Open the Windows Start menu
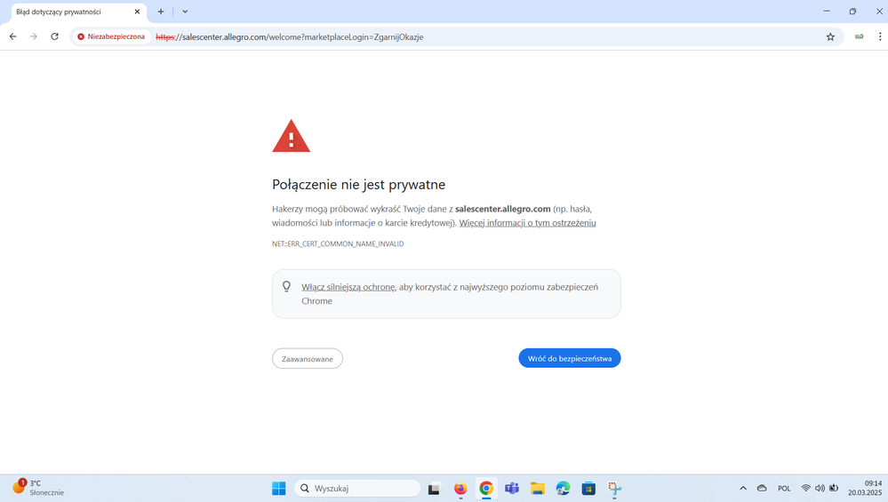The image size is (888, 502). pyautogui.click(x=278, y=489)
